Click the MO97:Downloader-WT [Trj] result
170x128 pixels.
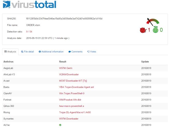tap(73, 81)
